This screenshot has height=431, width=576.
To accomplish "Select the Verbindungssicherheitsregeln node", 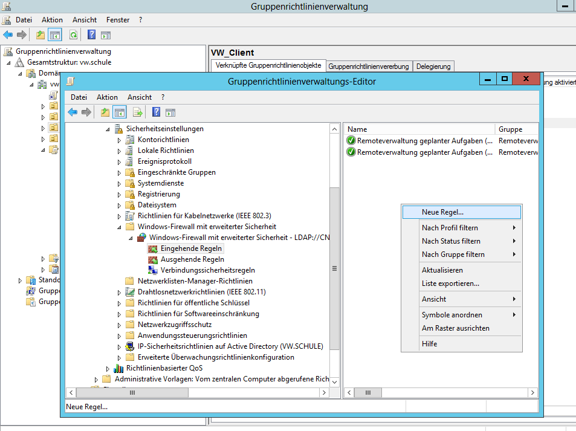I will coord(207,270).
